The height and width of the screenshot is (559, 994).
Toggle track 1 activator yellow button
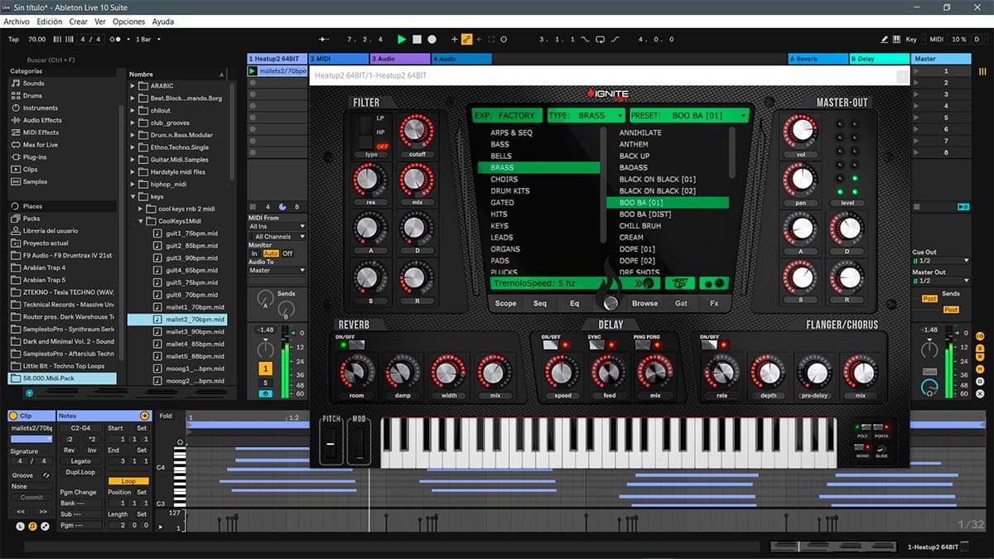tap(266, 369)
